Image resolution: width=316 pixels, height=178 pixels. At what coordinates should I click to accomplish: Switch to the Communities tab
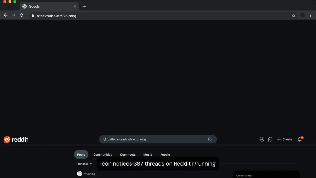click(103, 155)
